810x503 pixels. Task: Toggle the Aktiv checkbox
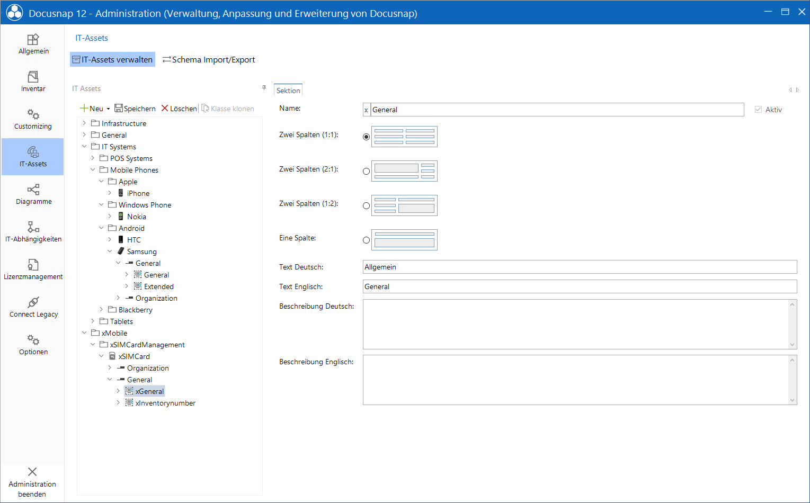tap(758, 110)
